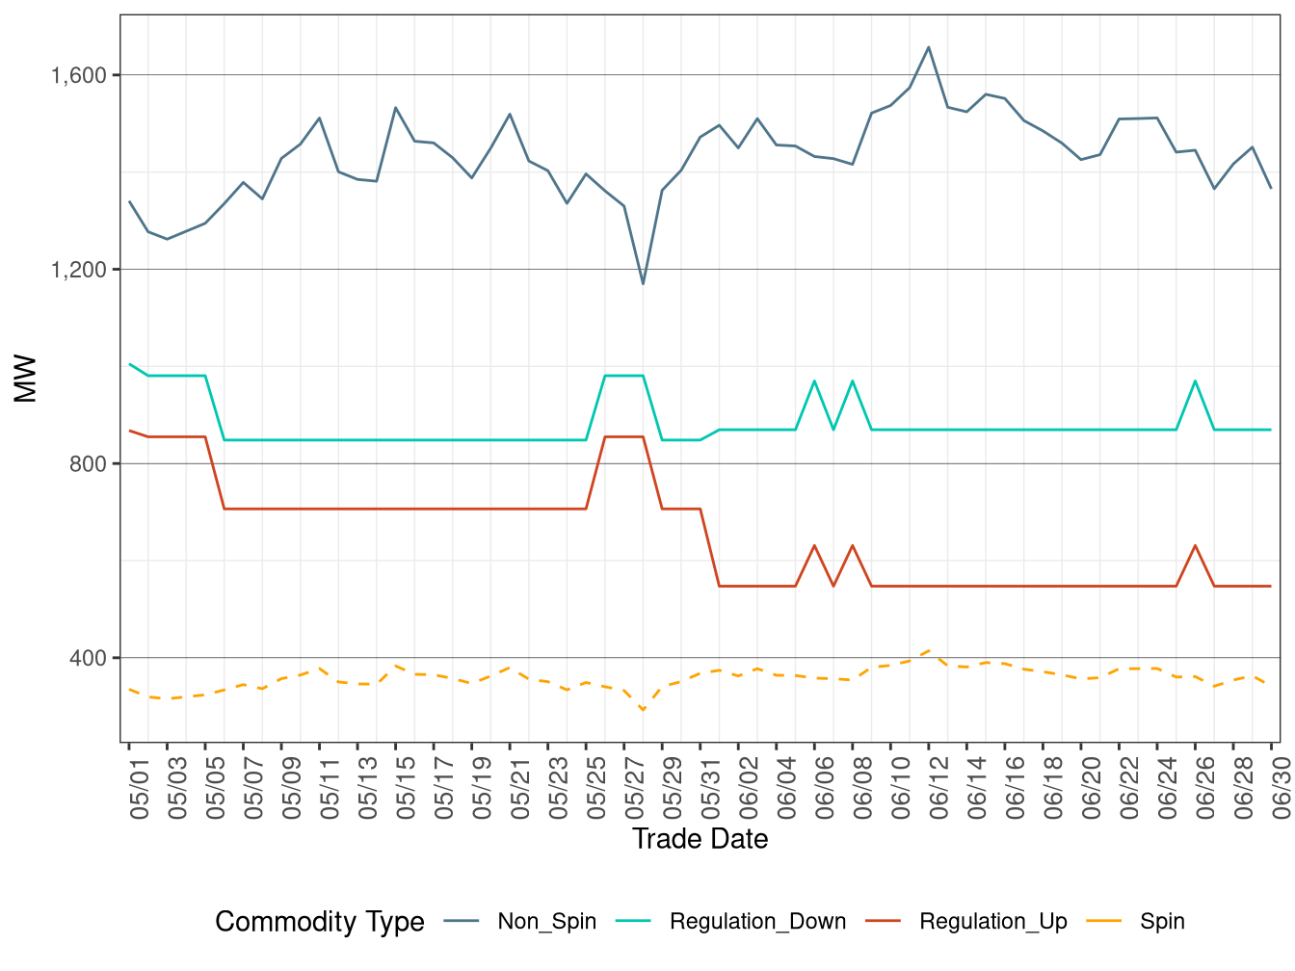Screen dimensions: 1295x971
Task: Click the "06/12" date tick label
Action: pyautogui.click(x=939, y=789)
